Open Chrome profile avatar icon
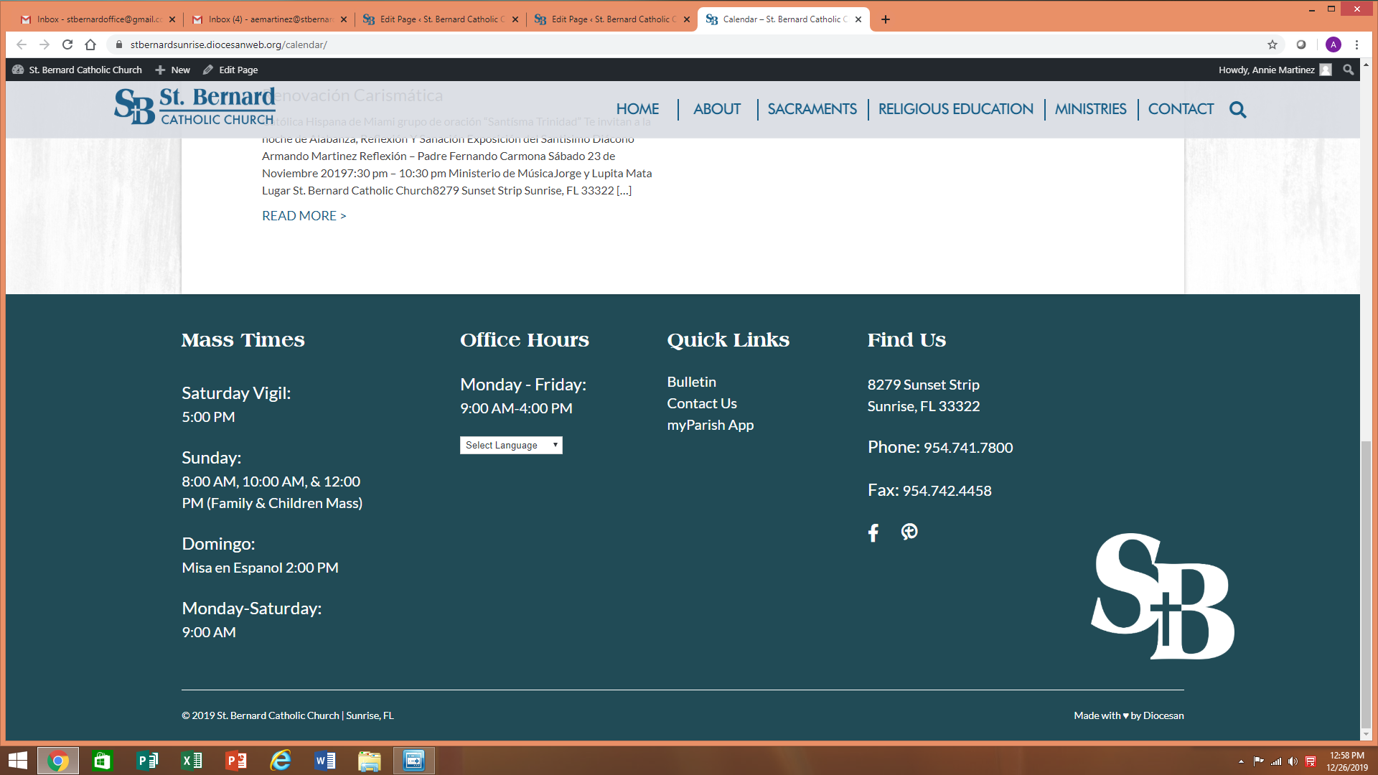Screen dimensions: 1378x775 [x=1333, y=44]
